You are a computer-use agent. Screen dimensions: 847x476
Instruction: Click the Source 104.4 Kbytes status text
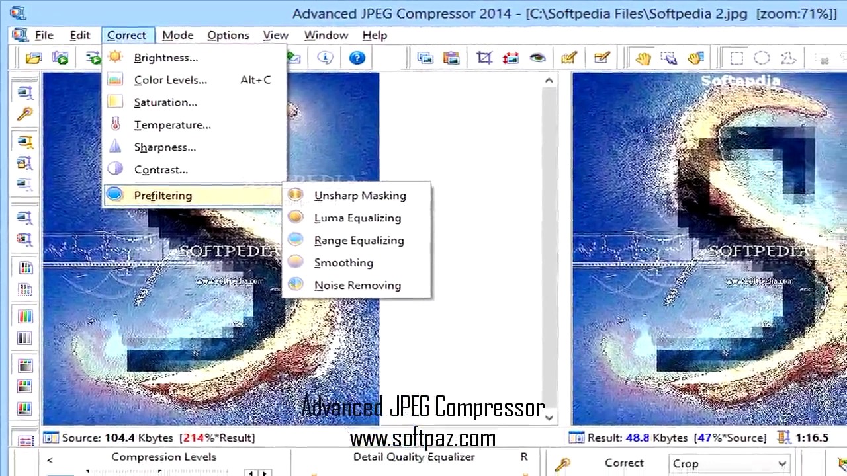[158, 438]
